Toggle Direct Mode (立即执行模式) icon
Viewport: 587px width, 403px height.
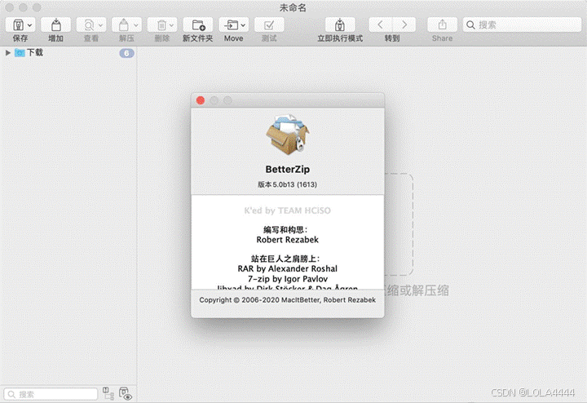pos(340,25)
